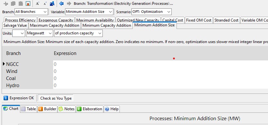
Task: Open the empty Units scale dropdown
Action: [x=19, y=33]
